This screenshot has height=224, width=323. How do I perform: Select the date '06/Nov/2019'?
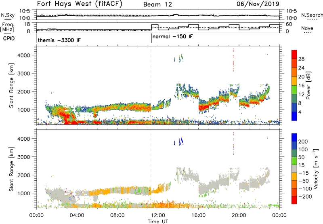258,4
